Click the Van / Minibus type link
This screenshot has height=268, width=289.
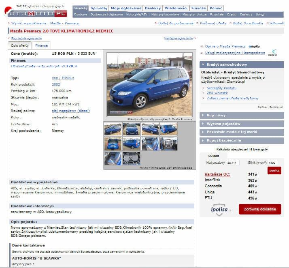[63, 78]
